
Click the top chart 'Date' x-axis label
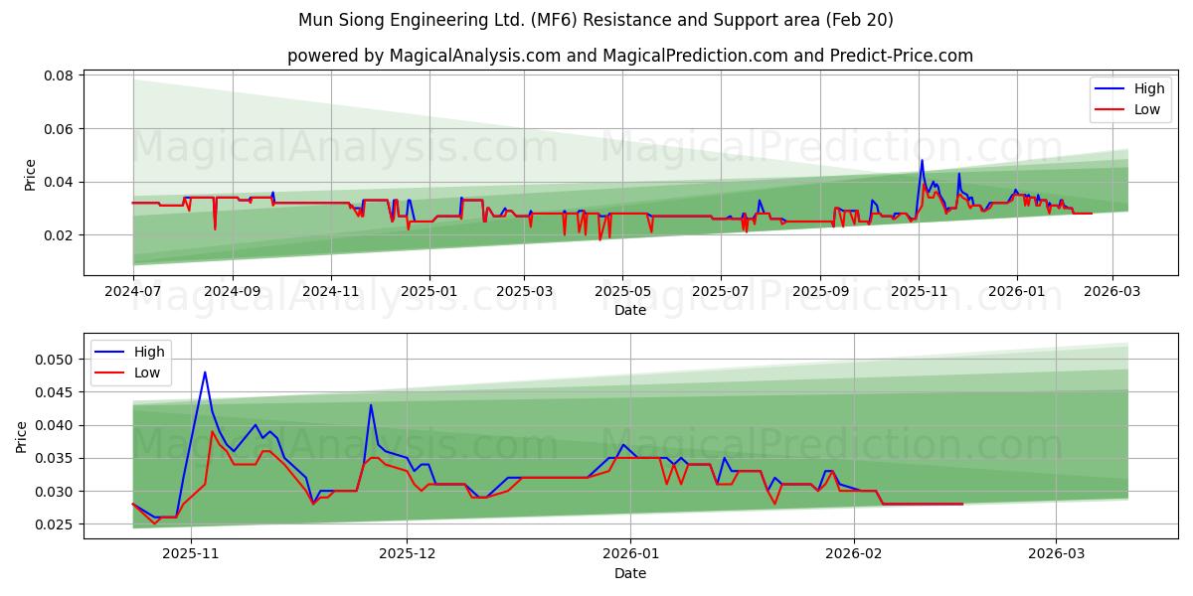click(630, 310)
